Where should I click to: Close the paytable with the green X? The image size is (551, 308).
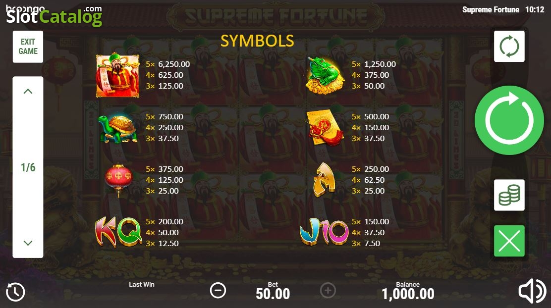[509, 241]
